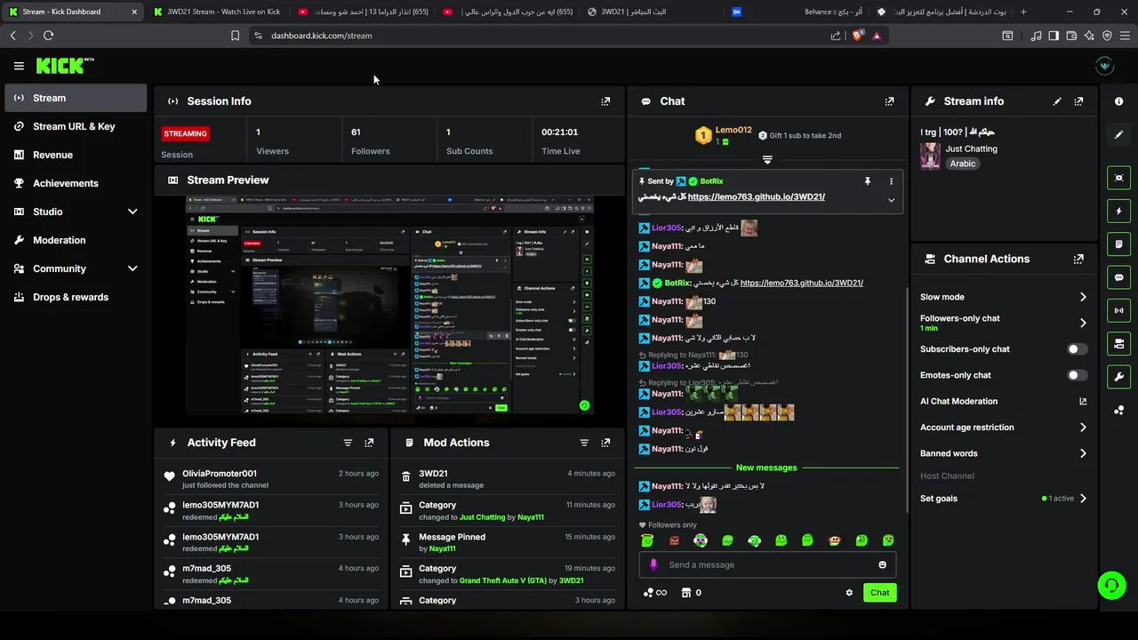
Task: Open Set goals settings
Action: coord(1004,499)
